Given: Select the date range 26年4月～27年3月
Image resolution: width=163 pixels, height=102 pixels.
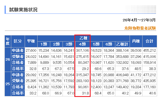Looking at the screenshot, I should pos(139,20).
